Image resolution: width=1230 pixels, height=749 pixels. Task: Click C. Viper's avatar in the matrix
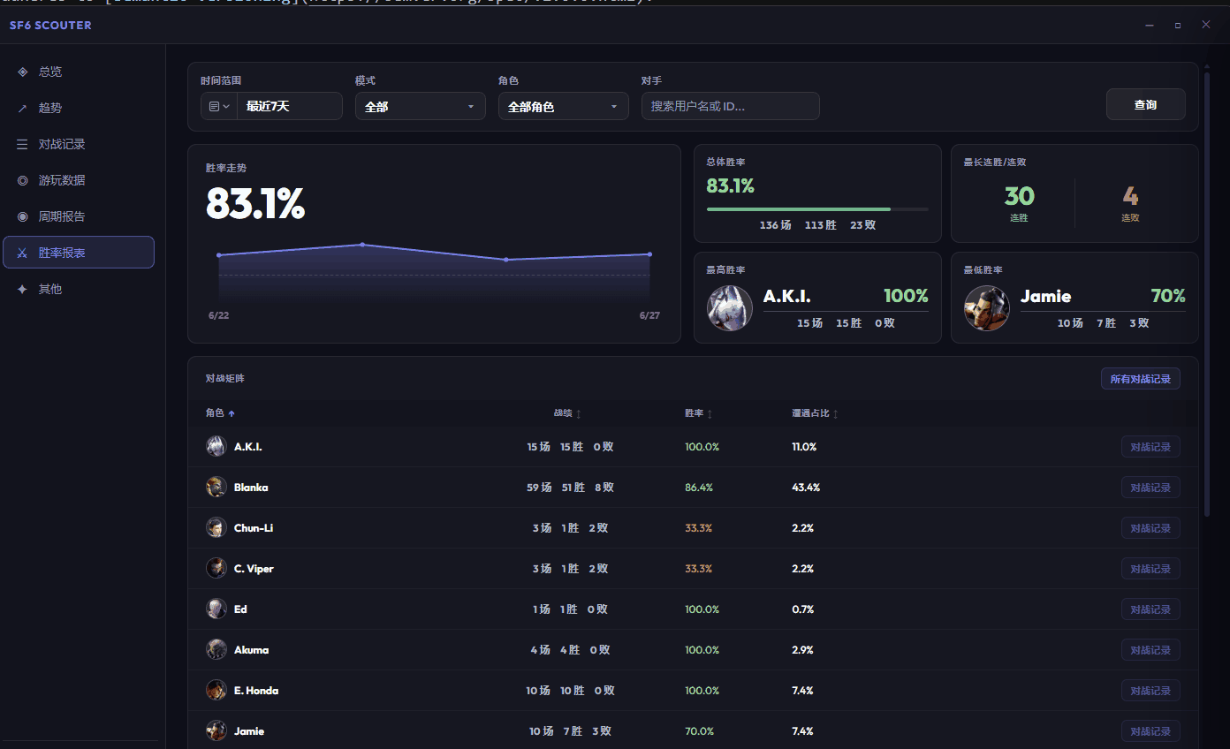pos(216,569)
